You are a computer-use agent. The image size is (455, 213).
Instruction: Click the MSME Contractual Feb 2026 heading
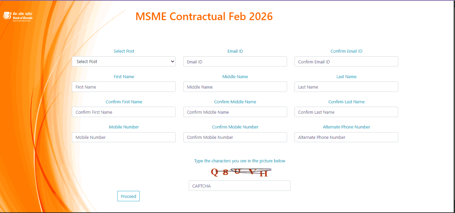point(204,16)
